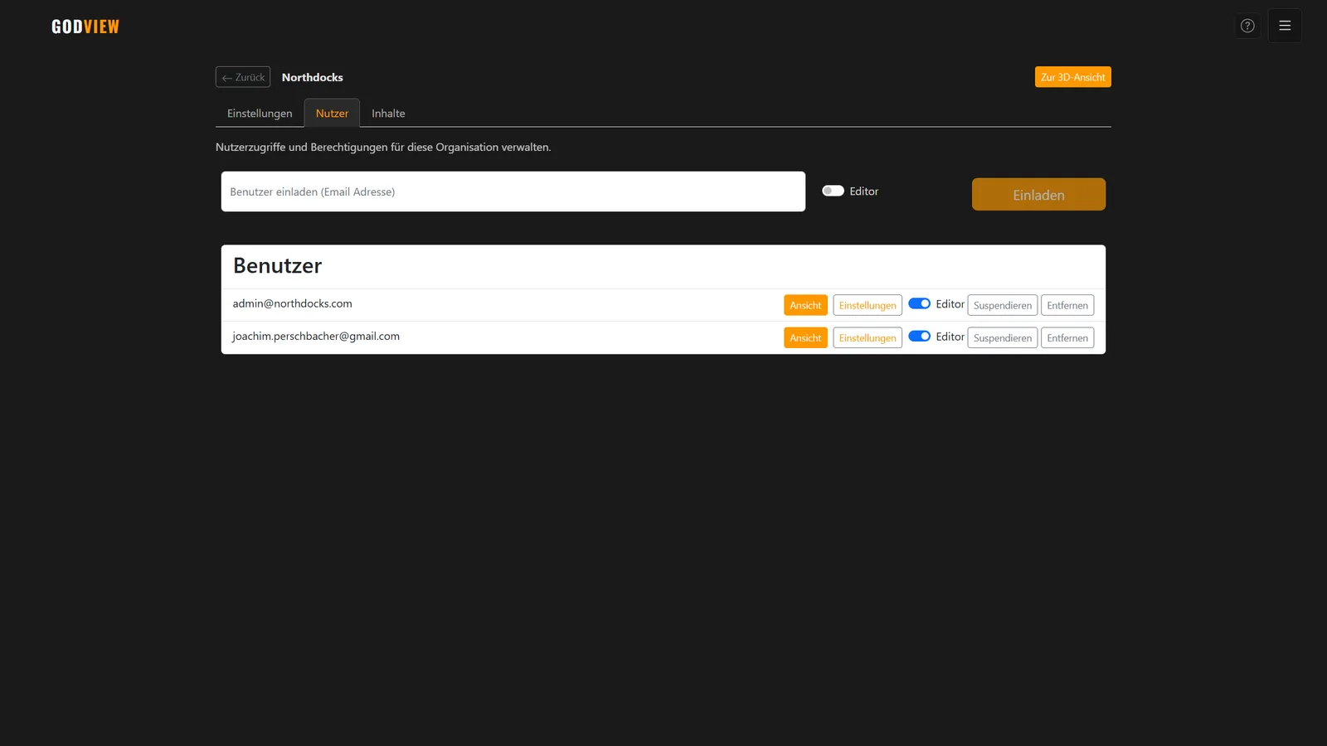1327x746 pixels.
Task: Switch to the Einstellungen tab
Action: coord(260,114)
